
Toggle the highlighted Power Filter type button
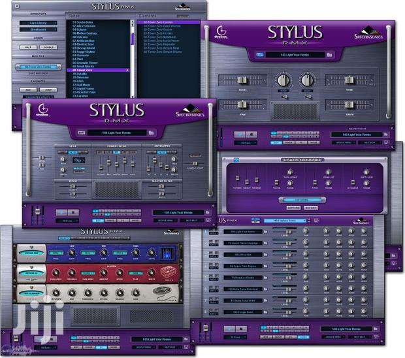116,152
